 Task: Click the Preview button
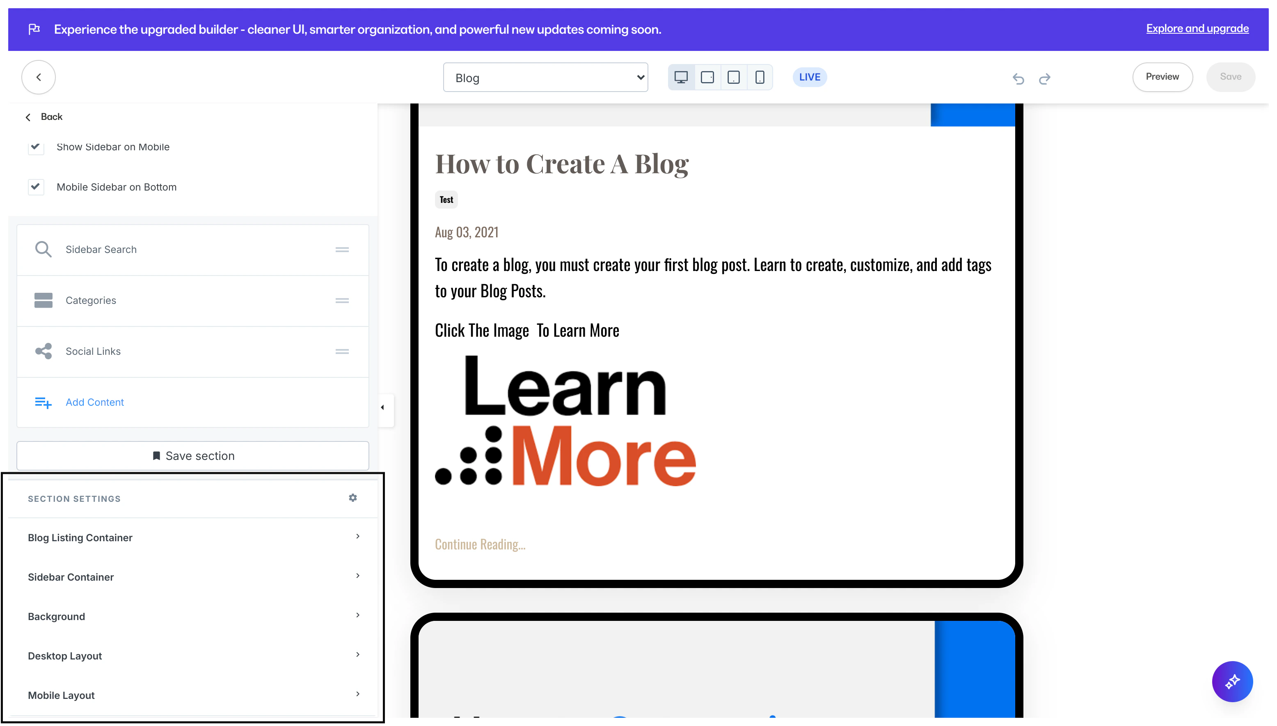1162,77
